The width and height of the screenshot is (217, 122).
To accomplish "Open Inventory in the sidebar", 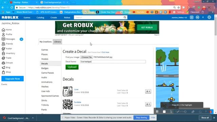I will pyautogui.click(x=8, y=53).
